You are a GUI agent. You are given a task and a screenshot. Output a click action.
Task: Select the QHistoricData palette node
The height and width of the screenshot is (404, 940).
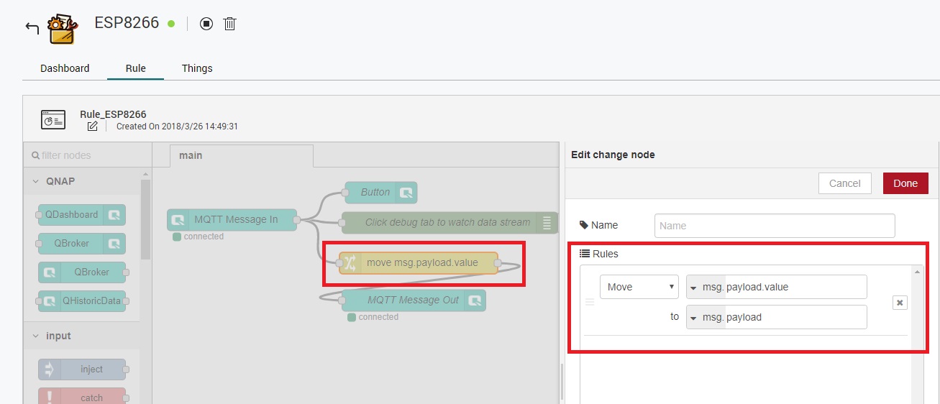(x=82, y=300)
